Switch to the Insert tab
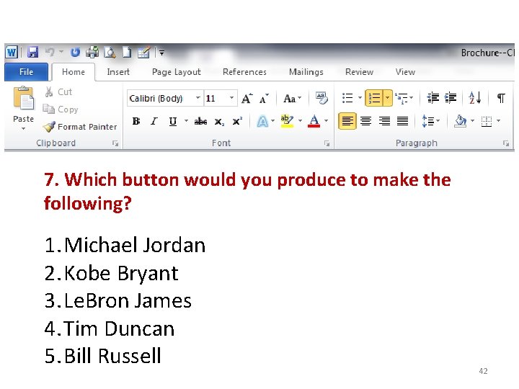Image resolution: width=519 pixels, height=389 pixels. pos(118,72)
